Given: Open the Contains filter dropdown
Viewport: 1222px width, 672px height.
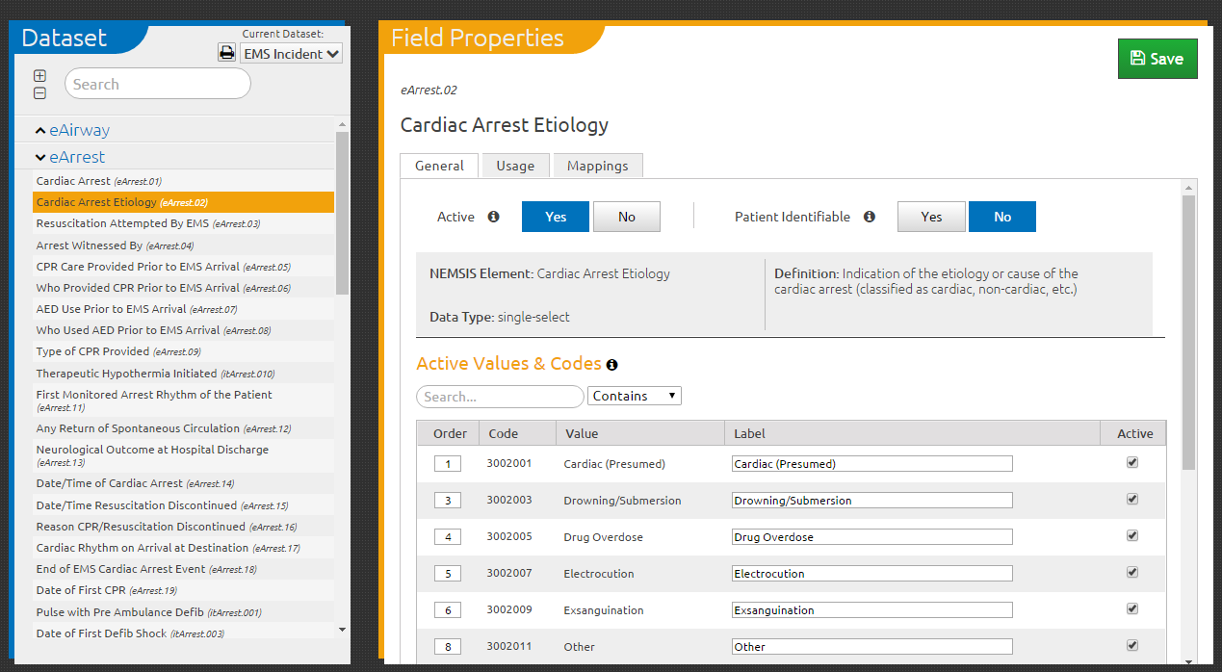Looking at the screenshot, I should (x=634, y=396).
